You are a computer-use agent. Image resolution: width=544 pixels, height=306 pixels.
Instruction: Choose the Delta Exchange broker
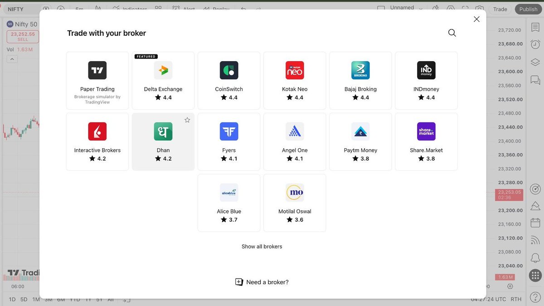[x=163, y=81]
